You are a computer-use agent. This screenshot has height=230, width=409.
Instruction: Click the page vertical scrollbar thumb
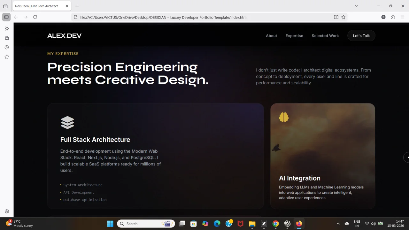coord(408,87)
